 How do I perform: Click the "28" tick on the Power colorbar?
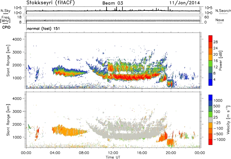(215, 42)
